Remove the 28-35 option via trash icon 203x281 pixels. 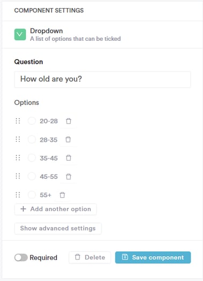(x=68, y=140)
